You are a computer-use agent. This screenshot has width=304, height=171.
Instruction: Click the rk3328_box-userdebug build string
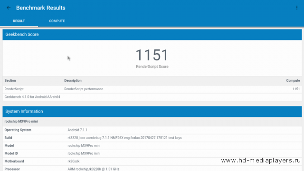(124, 138)
